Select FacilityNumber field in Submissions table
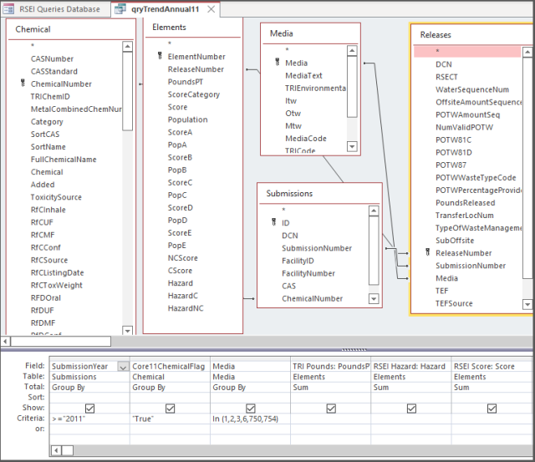The height and width of the screenshot is (462, 535). [x=308, y=273]
